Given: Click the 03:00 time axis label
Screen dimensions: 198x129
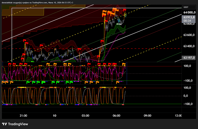Looking at the screenshot, I should (x=86, y=115).
